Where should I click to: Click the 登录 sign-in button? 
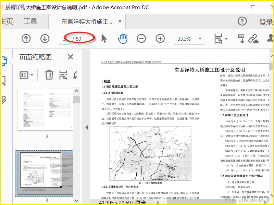click(x=266, y=22)
